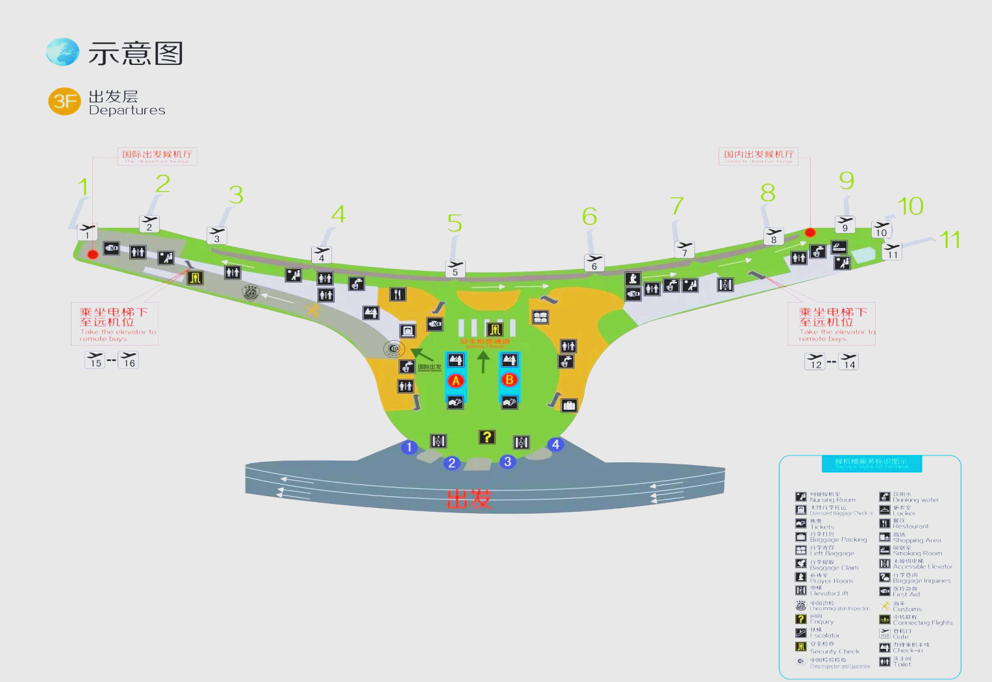Select blue entrance marker 1
This screenshot has height=682, width=992.
pos(409,448)
